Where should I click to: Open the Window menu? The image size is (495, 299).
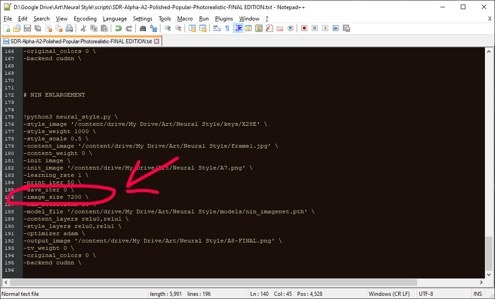click(249, 19)
